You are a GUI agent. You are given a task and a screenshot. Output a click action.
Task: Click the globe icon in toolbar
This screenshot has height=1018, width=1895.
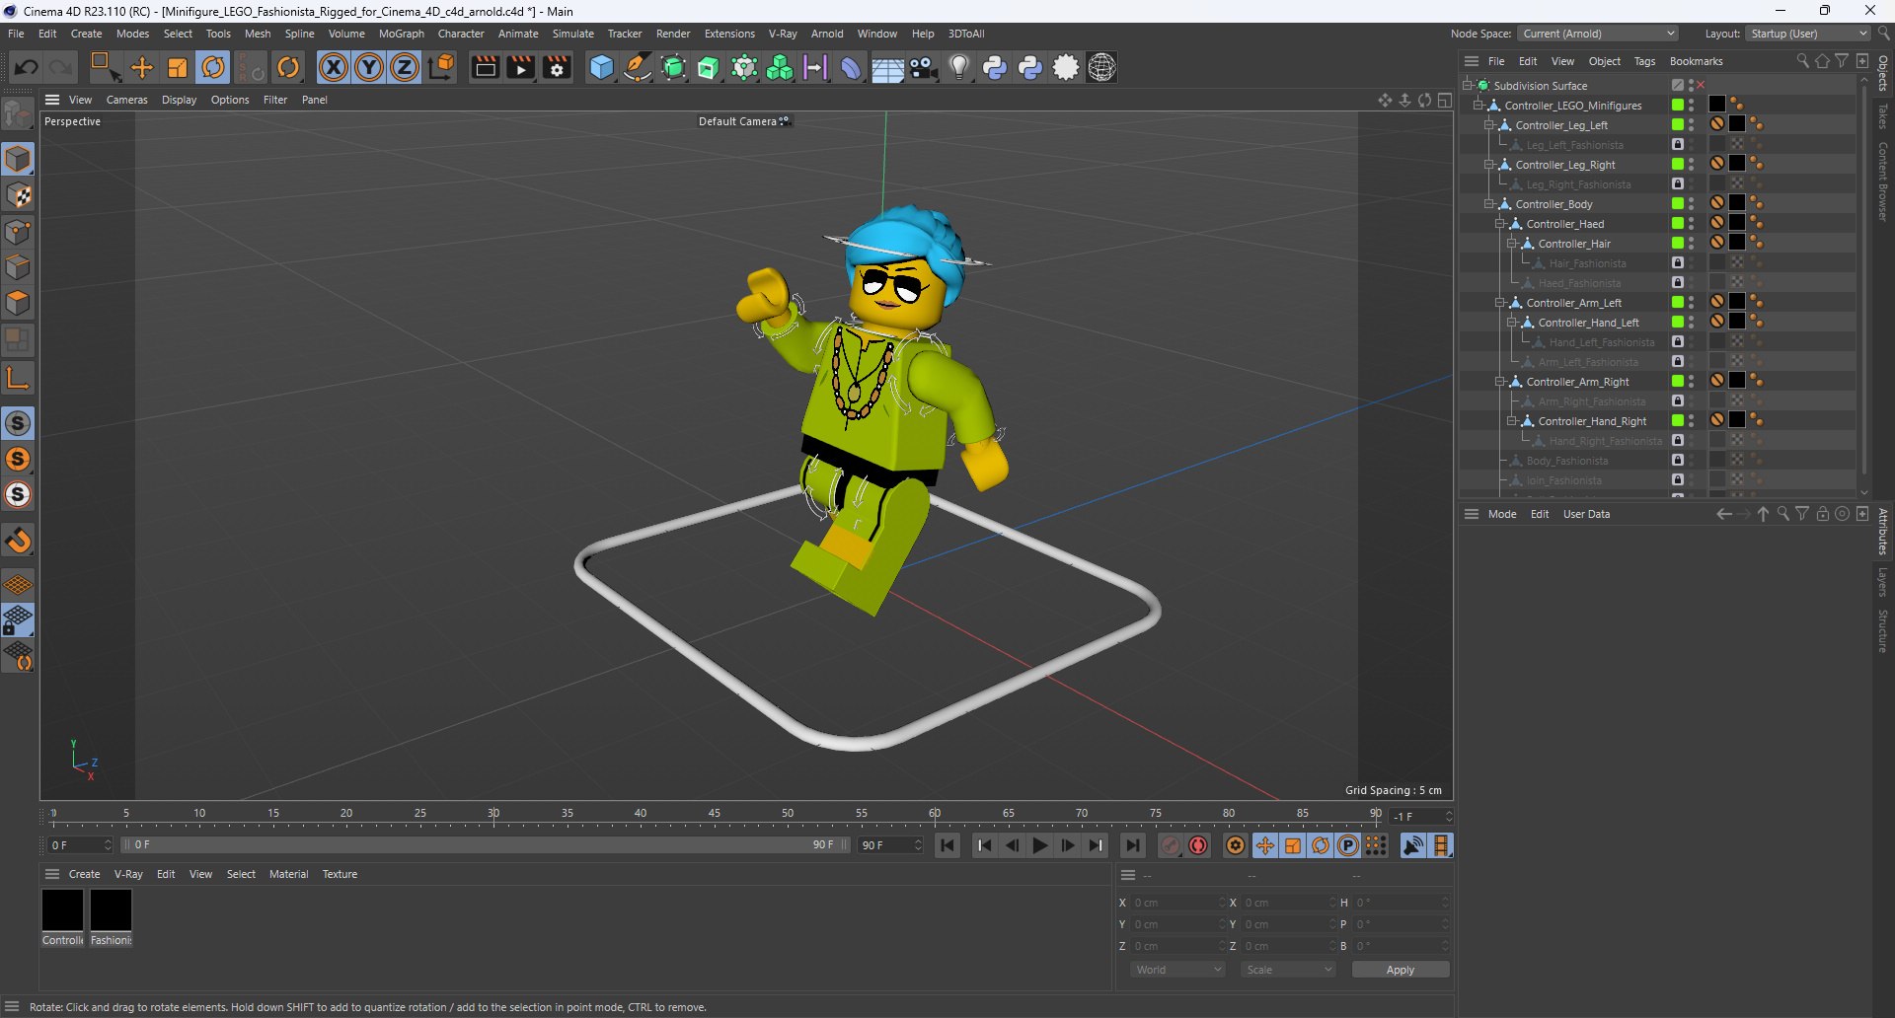1101,67
